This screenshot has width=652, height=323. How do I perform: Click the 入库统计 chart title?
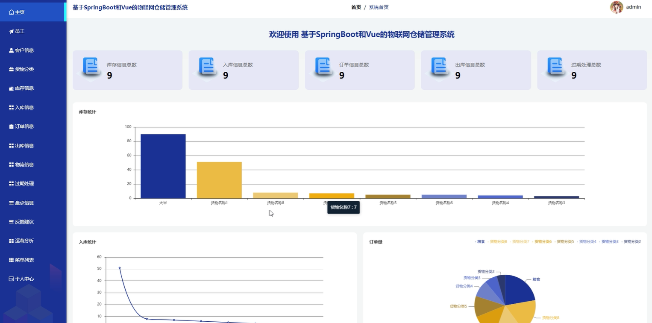click(x=88, y=242)
